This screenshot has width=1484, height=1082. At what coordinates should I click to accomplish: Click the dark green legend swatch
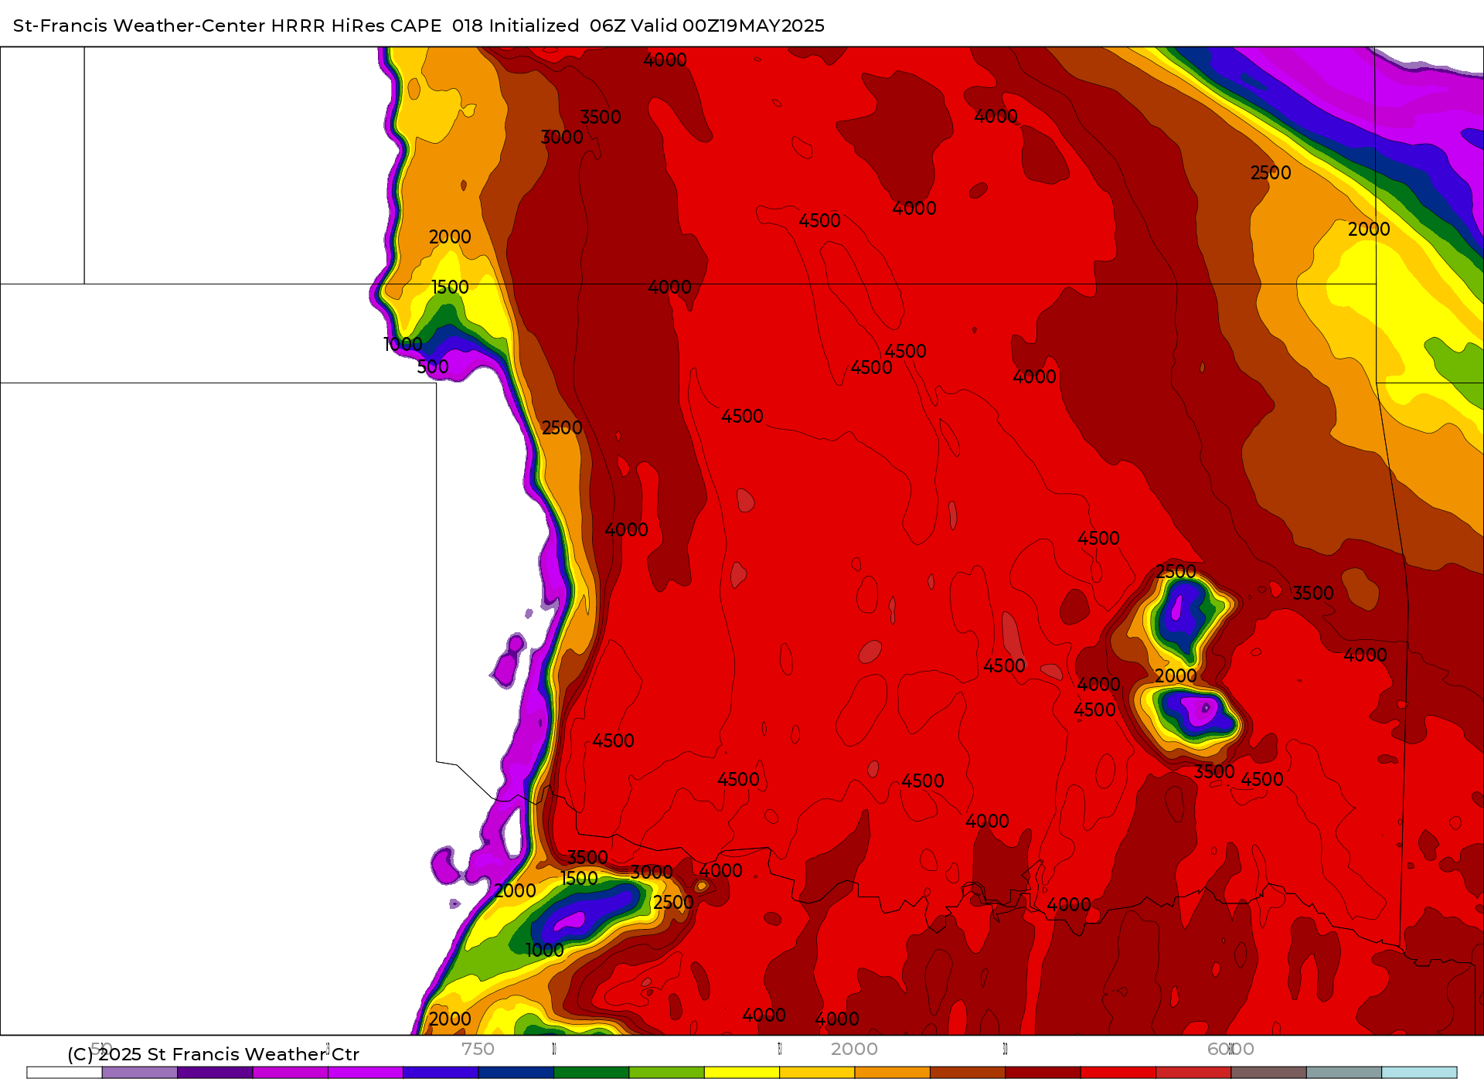tap(591, 1073)
